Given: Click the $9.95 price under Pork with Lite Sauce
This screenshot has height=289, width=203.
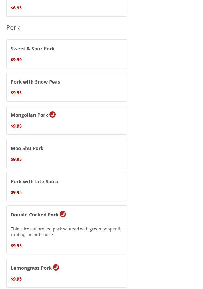Looking at the screenshot, I should [16, 192].
